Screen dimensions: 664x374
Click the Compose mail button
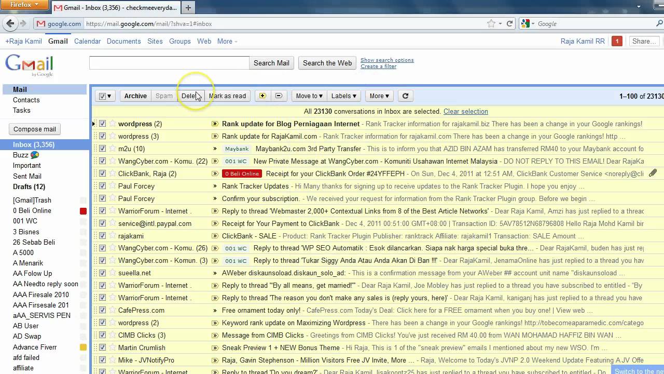pos(35,129)
